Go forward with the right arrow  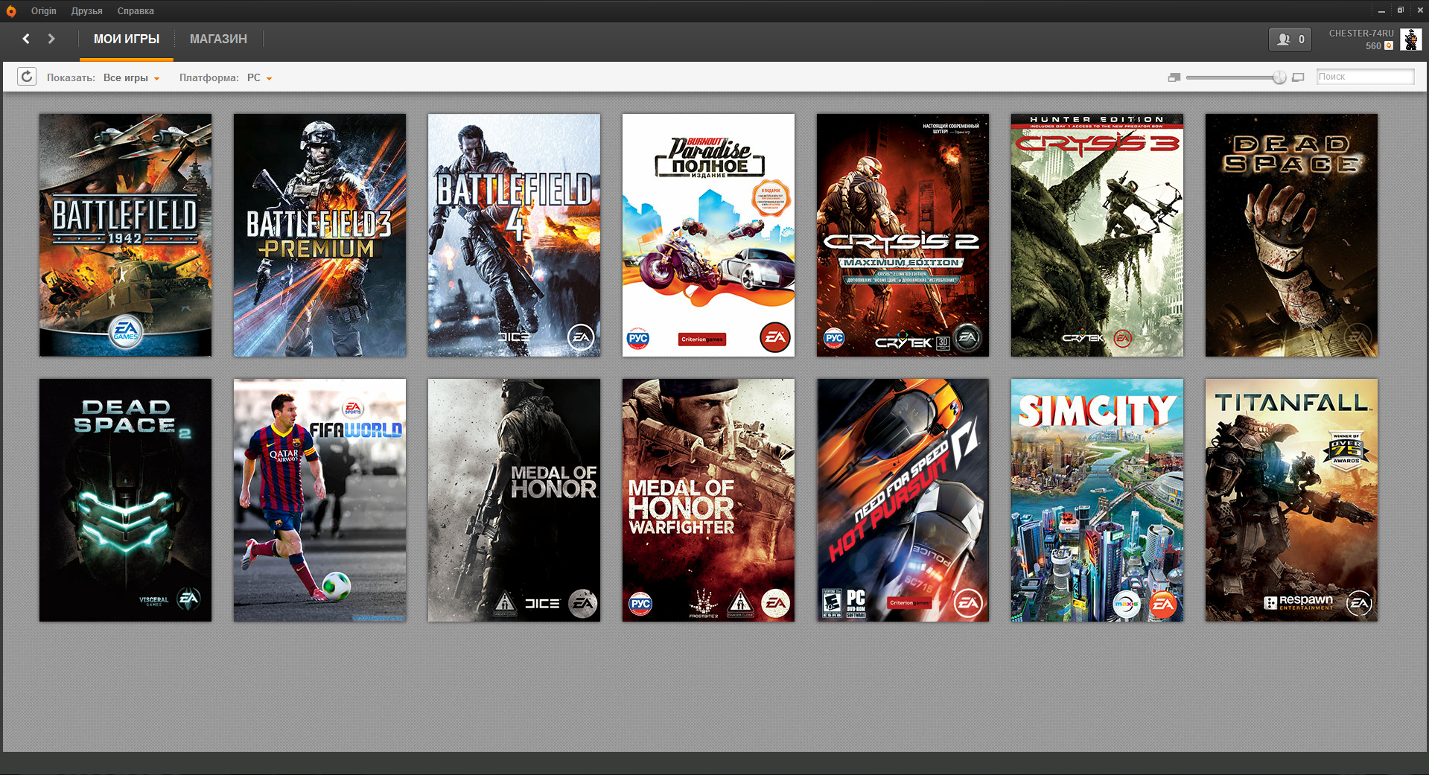point(51,39)
